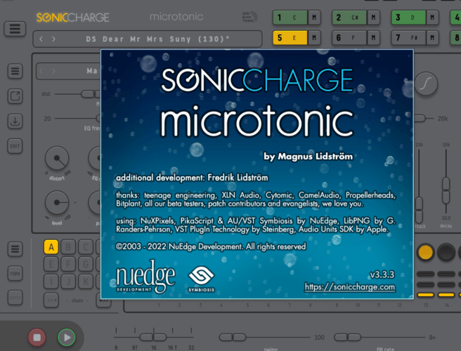Adjust the swing slider
The height and width of the screenshot is (351, 461).
[233, 337]
